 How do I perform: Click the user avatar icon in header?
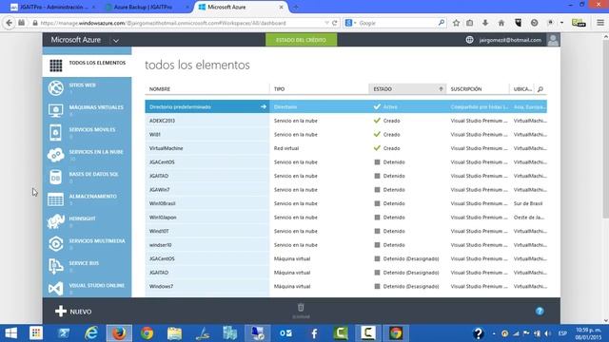(553, 40)
